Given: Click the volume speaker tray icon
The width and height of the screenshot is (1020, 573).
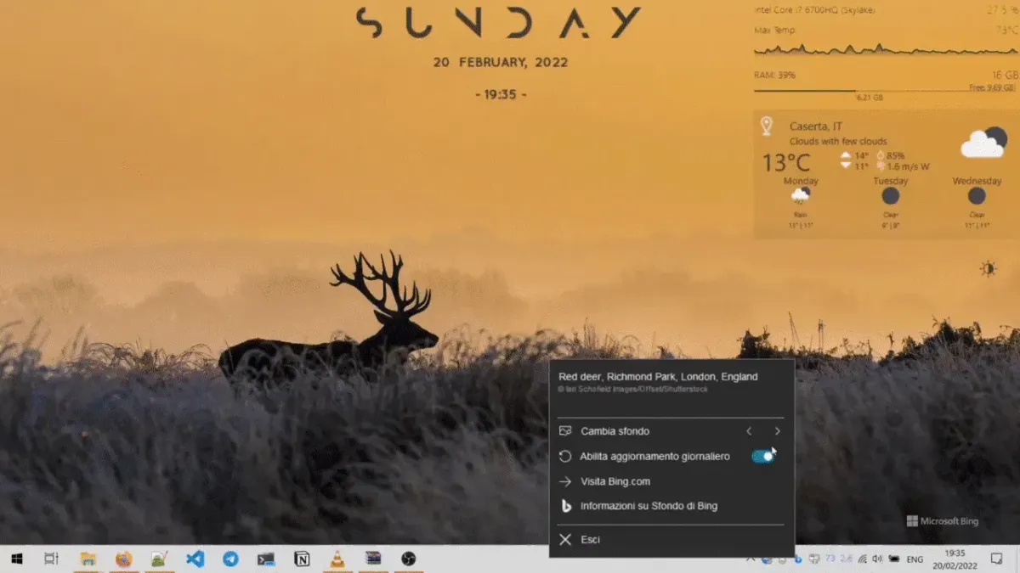Looking at the screenshot, I should (877, 559).
